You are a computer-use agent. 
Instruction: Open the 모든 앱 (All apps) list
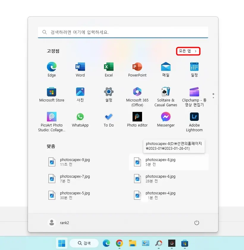[188, 51]
